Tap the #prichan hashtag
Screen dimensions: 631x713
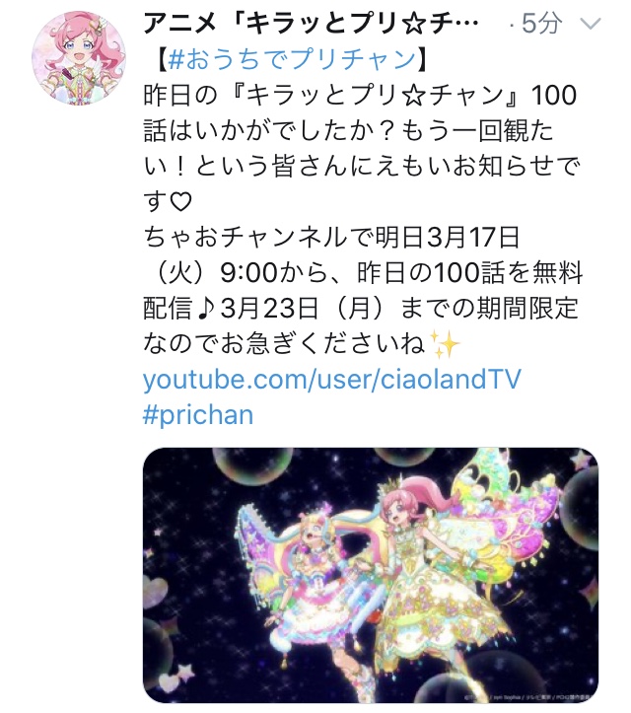coord(198,414)
